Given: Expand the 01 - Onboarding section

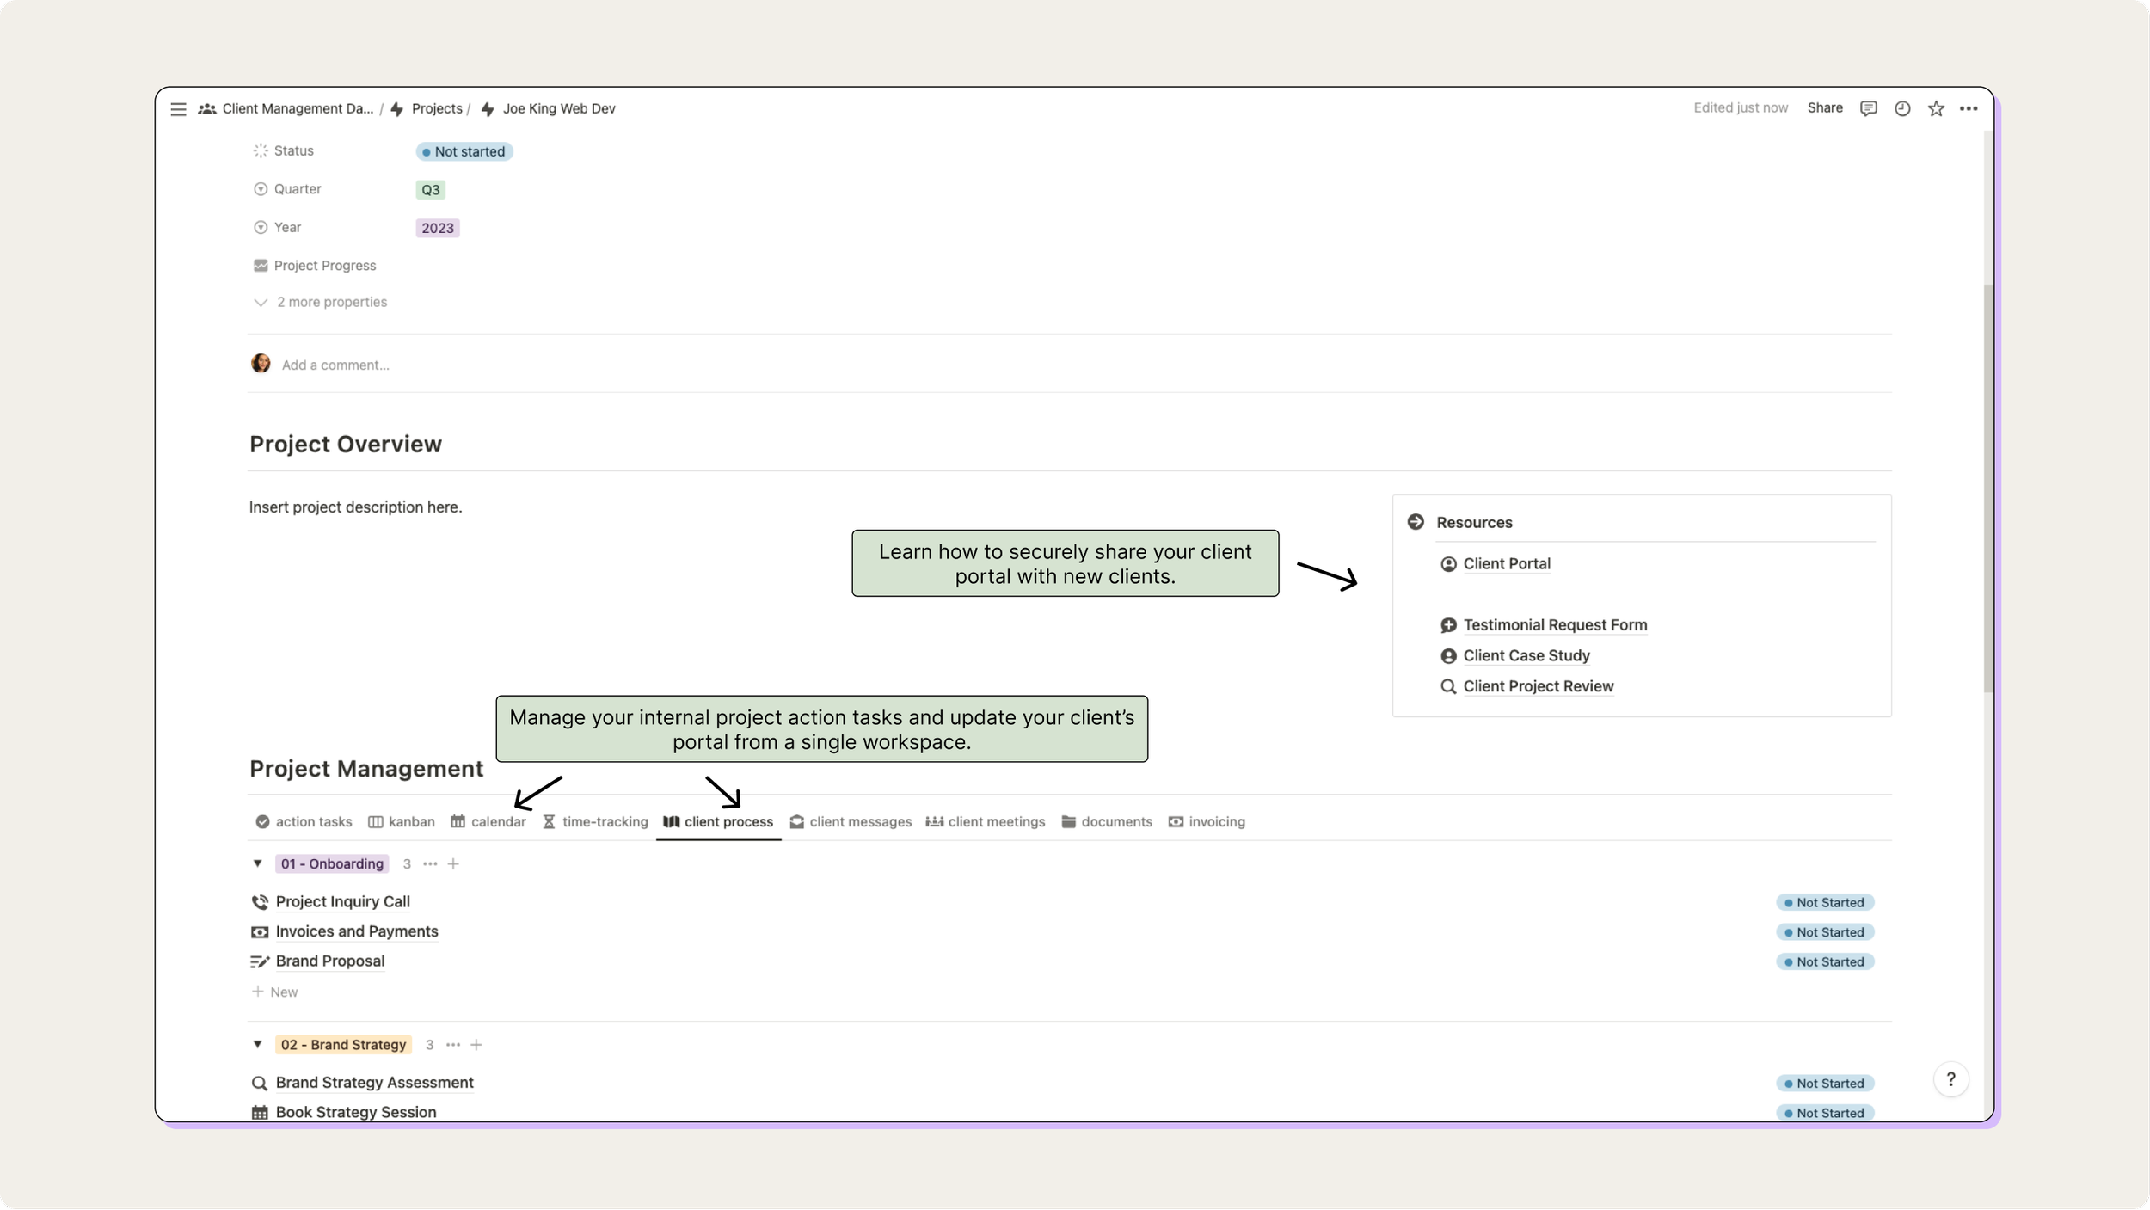Looking at the screenshot, I should click(257, 863).
